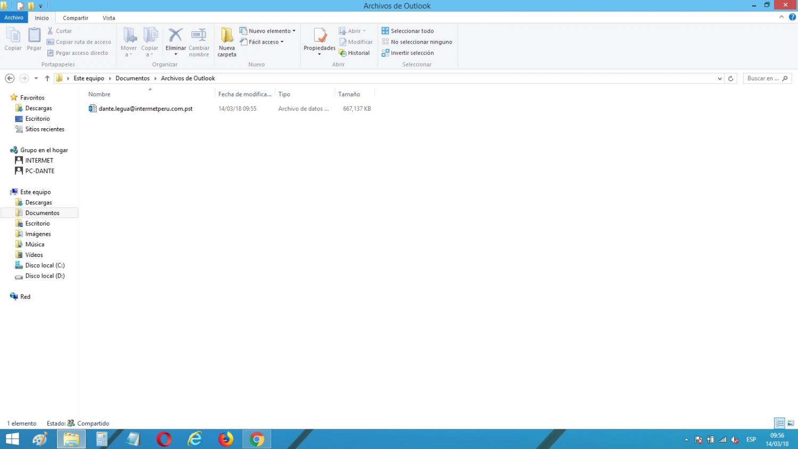
Task: Open the Mover a dropdown
Action: [x=129, y=42]
